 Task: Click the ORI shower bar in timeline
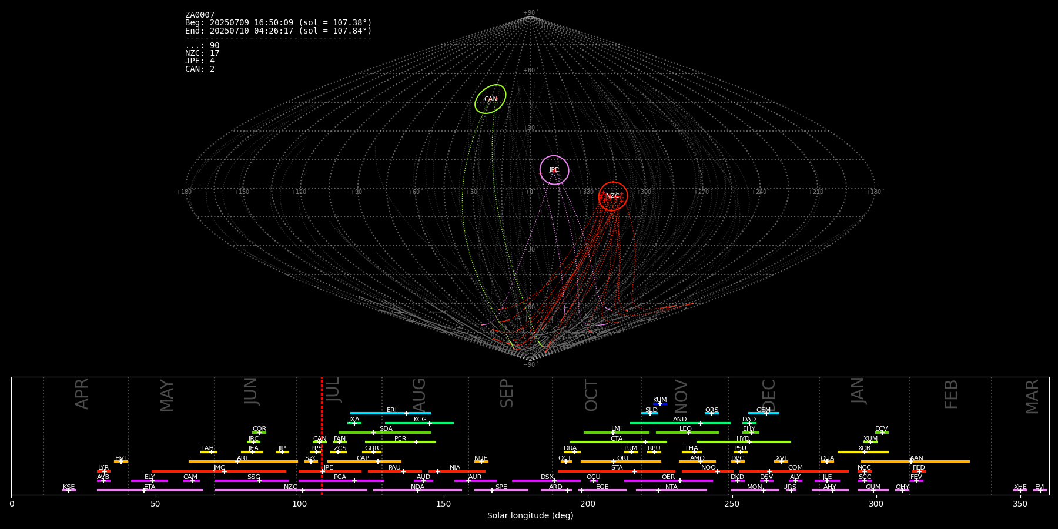tap(621, 461)
